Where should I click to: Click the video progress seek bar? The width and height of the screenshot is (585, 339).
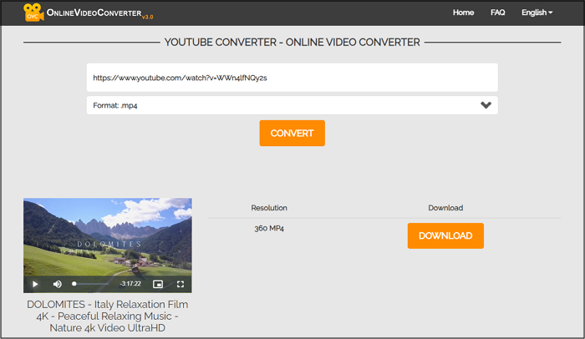[93, 284]
